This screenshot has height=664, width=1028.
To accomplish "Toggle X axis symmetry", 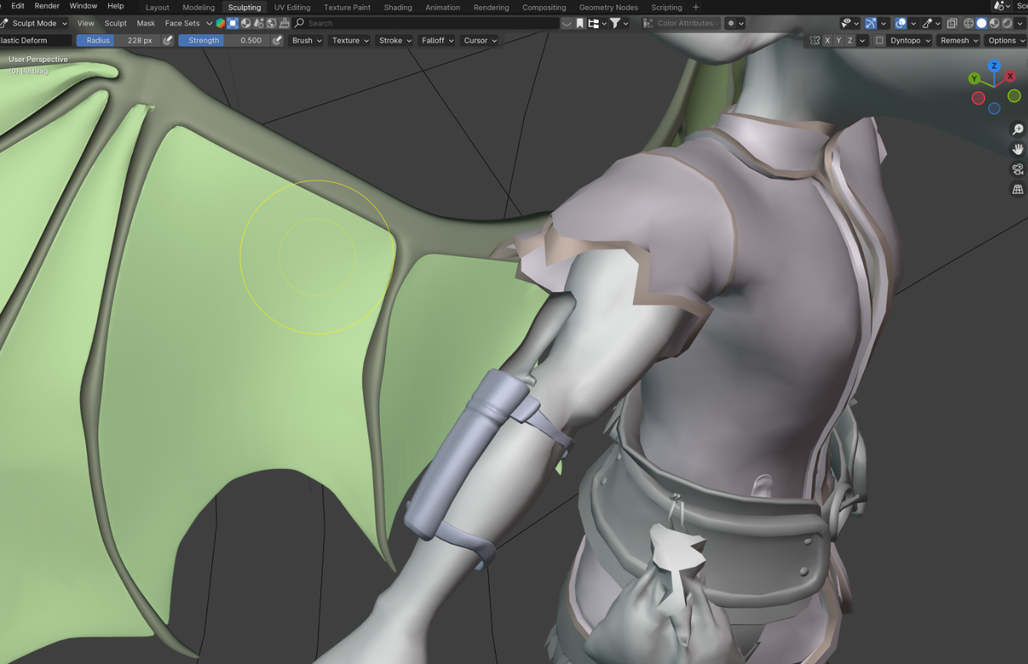I will pyautogui.click(x=827, y=40).
